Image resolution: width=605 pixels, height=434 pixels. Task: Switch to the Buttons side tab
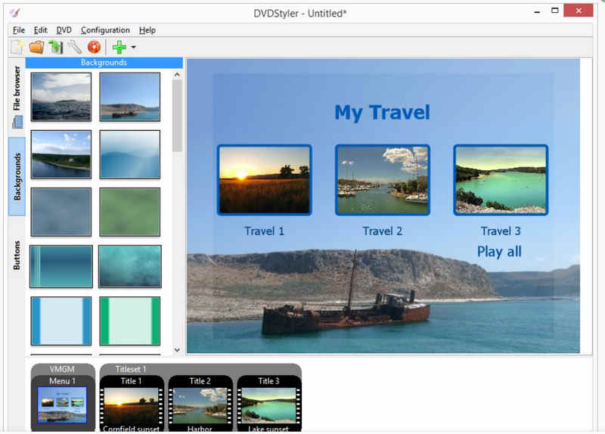pyautogui.click(x=17, y=255)
